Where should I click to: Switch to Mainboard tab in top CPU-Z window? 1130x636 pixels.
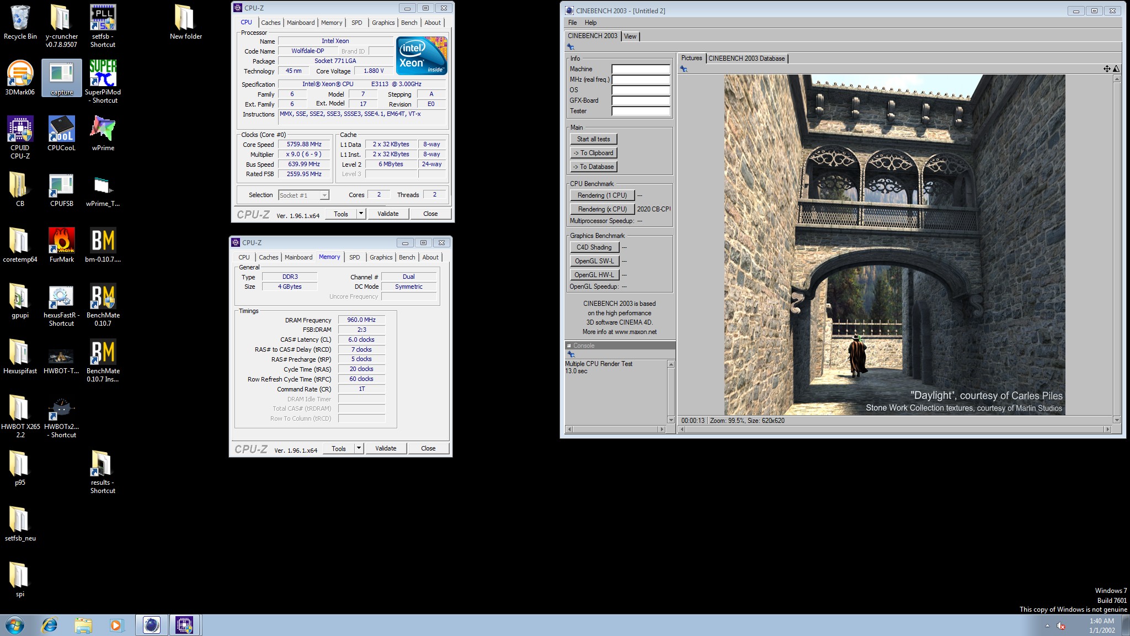click(x=301, y=23)
